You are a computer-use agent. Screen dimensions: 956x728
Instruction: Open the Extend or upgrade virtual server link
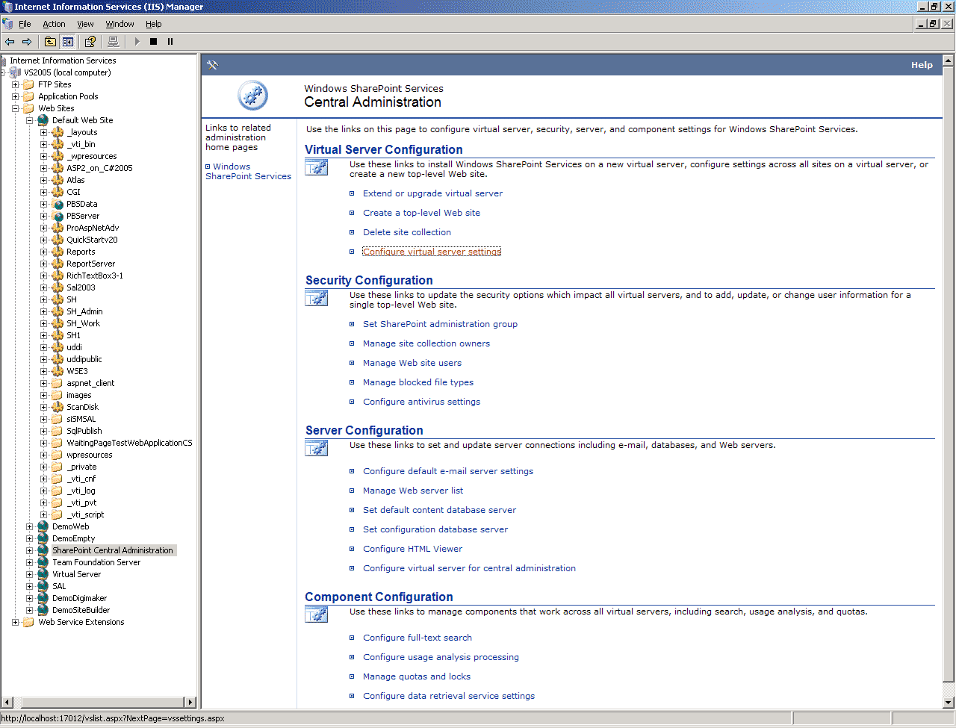[433, 193]
